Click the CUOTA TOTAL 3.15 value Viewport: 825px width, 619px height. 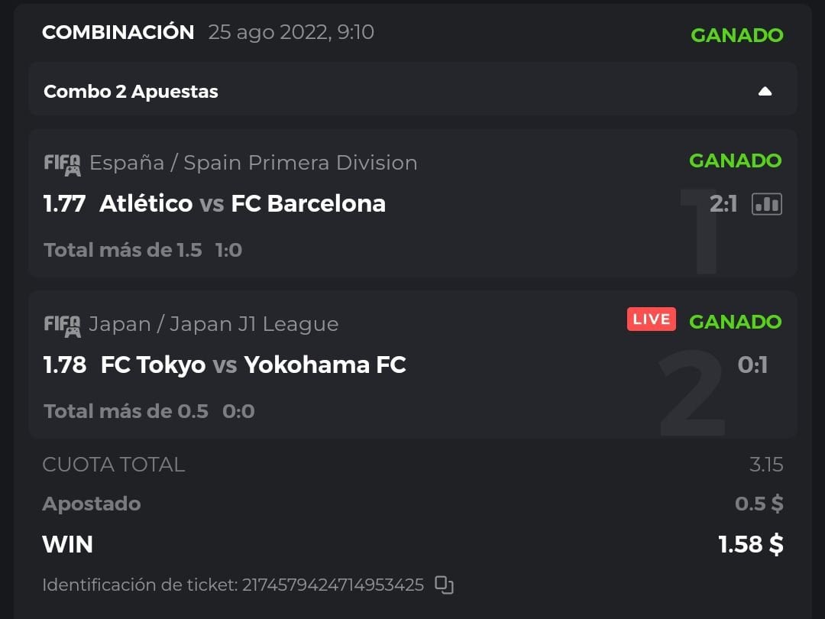coord(766,465)
